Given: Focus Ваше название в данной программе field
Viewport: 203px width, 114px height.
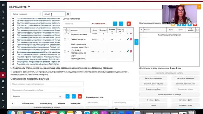Looking at the screenshot, I should pyautogui.click(x=47, y=84).
